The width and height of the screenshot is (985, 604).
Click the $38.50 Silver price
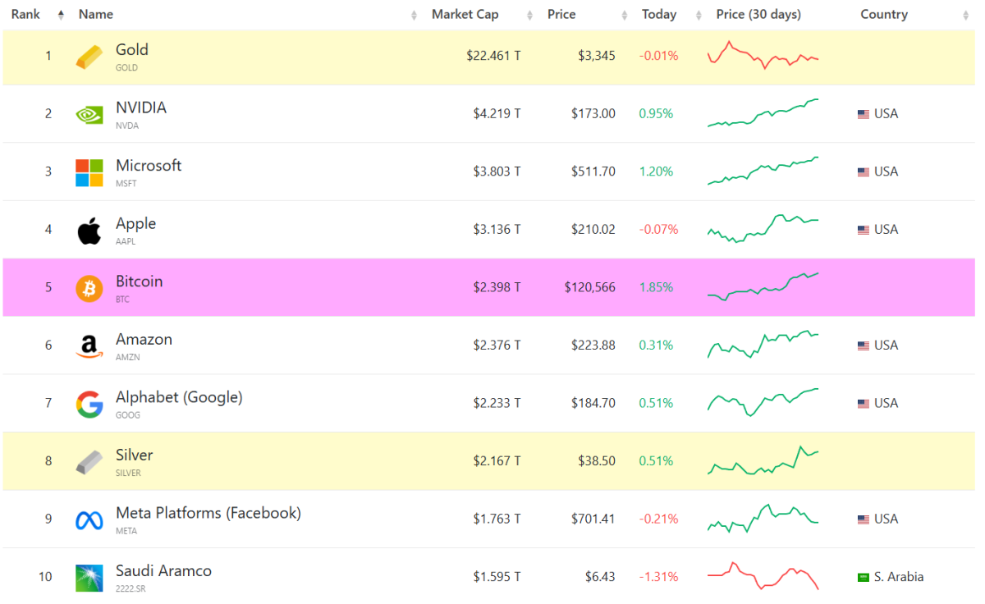tap(597, 461)
